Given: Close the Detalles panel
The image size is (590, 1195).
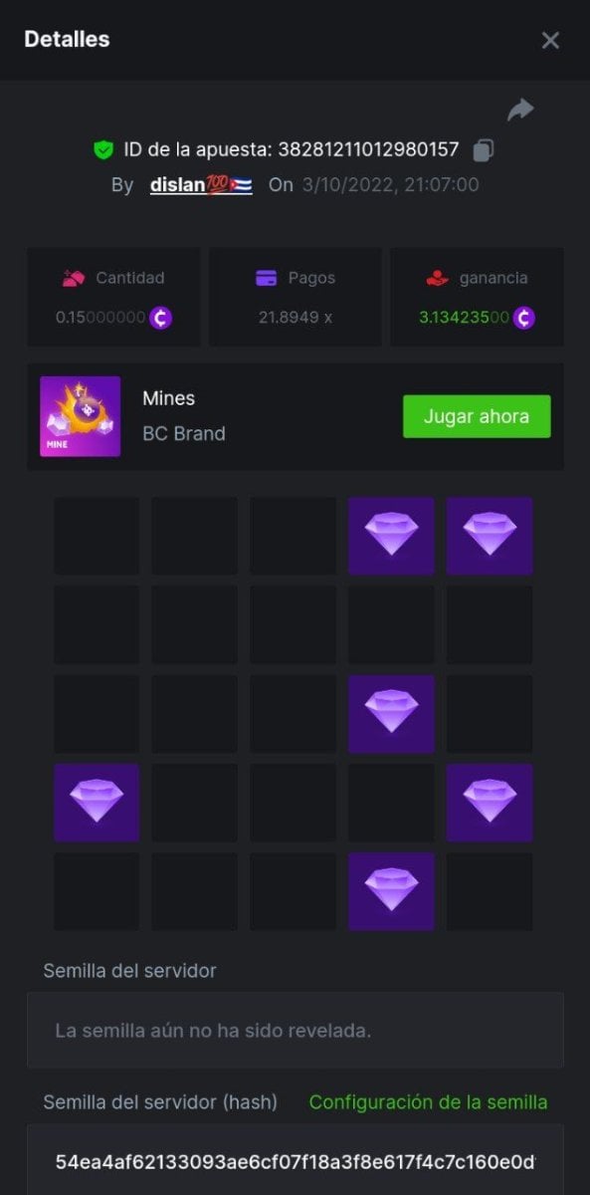Looking at the screenshot, I should (550, 40).
